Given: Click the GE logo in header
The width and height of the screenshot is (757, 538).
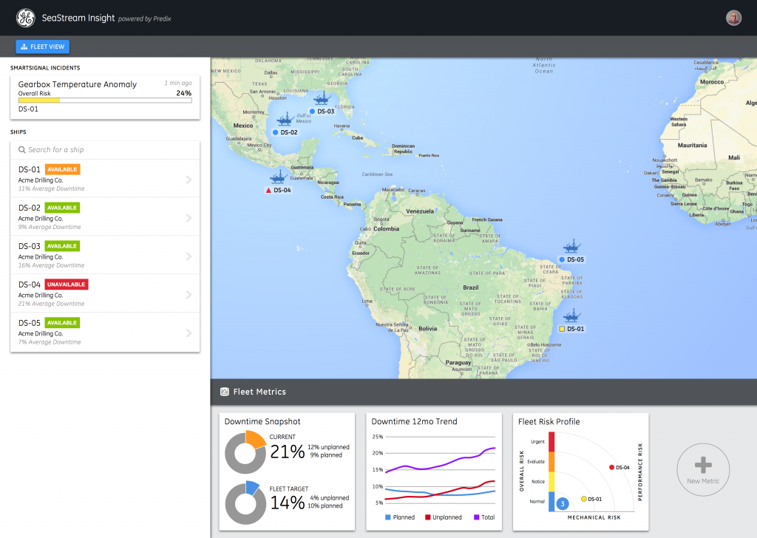Looking at the screenshot, I should click(x=26, y=18).
